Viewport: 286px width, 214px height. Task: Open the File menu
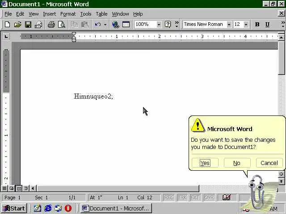[8, 14]
